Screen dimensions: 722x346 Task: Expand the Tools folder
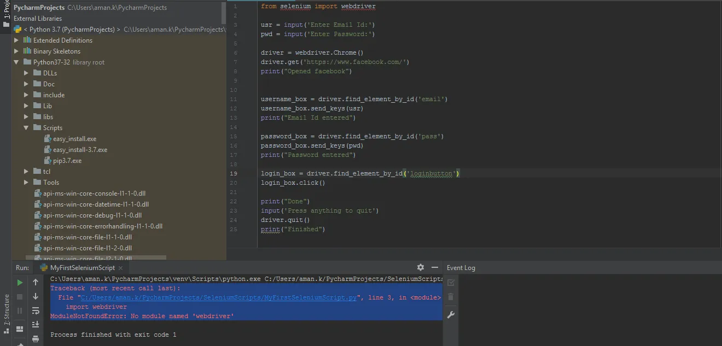tap(26, 183)
